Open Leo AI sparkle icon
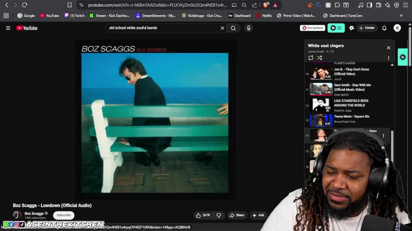Screen dimensions: 412x231 tap(387, 5)
